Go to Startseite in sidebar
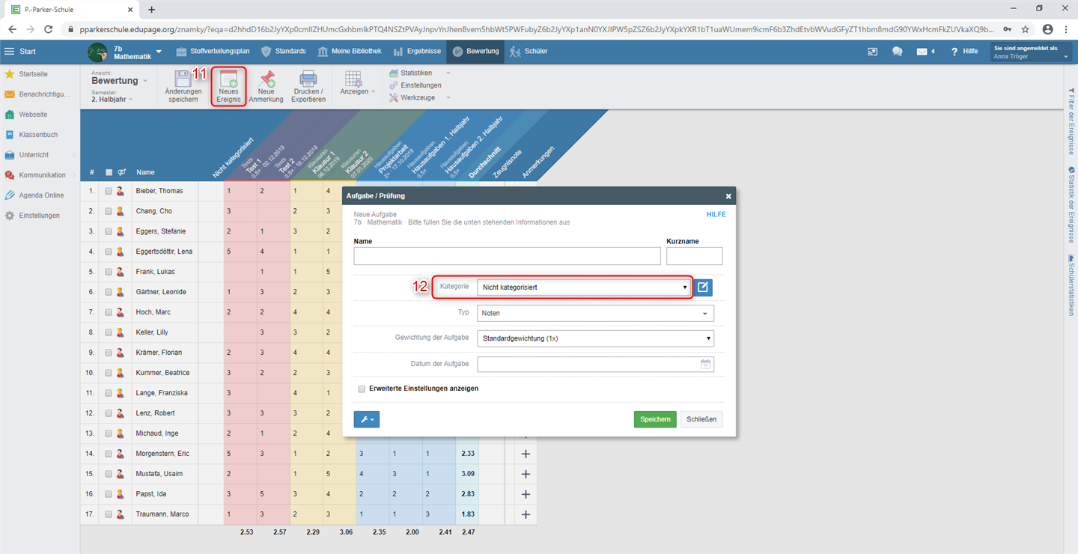The height and width of the screenshot is (554, 1078). pos(33,74)
